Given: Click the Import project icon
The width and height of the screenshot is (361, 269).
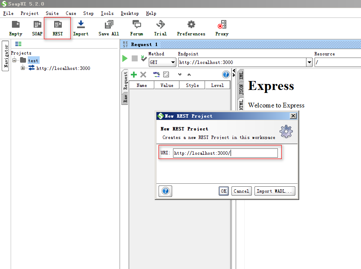Looking at the screenshot, I should pyautogui.click(x=81, y=28).
